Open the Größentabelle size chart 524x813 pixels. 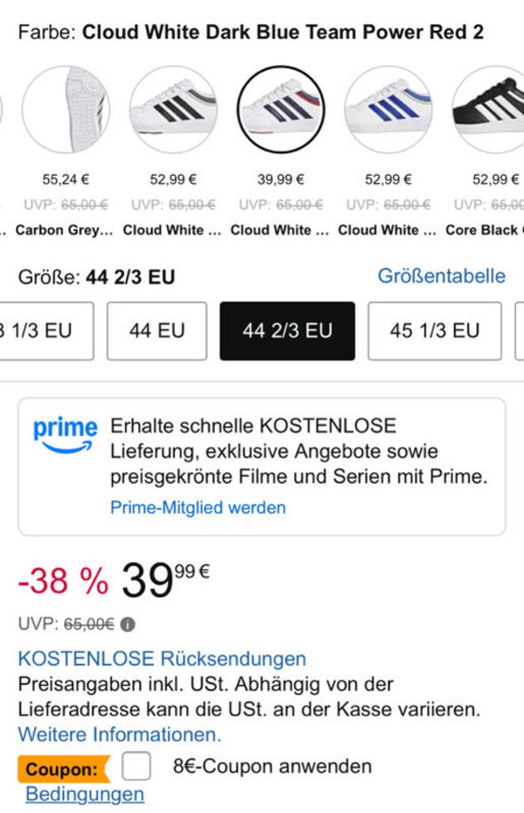[x=442, y=276]
